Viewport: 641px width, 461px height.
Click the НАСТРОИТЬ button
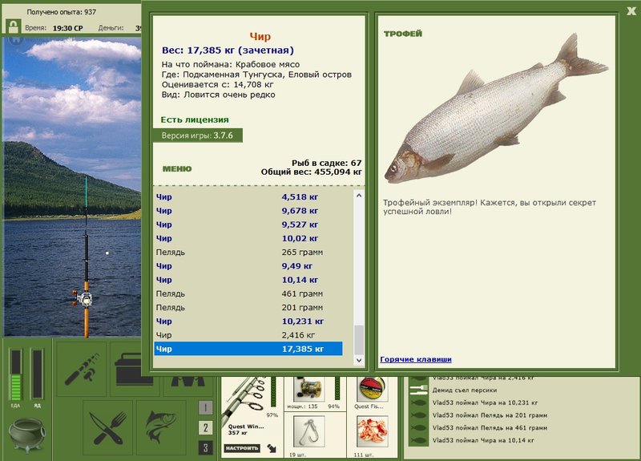[x=242, y=448]
